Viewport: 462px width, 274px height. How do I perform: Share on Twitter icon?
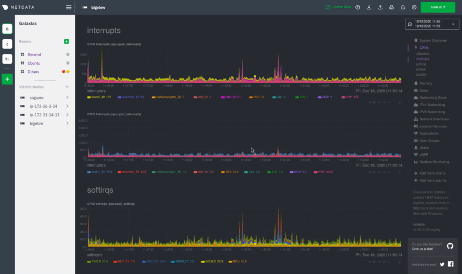pos(442,264)
